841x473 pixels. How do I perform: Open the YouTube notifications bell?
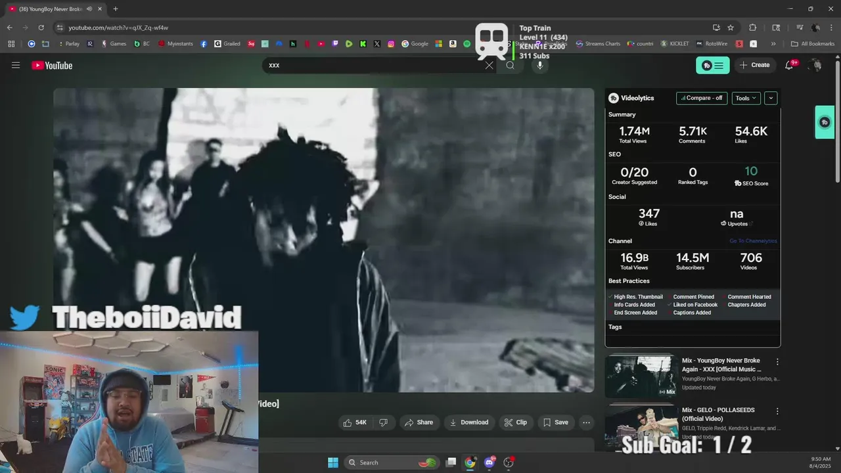[790, 65]
